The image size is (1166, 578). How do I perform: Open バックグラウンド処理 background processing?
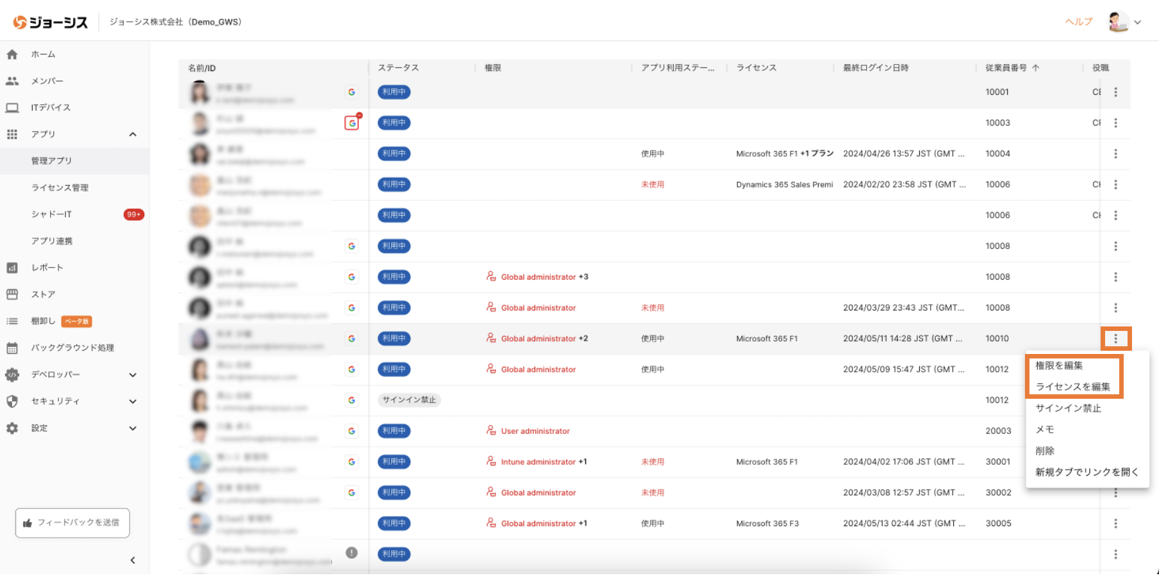(72, 348)
